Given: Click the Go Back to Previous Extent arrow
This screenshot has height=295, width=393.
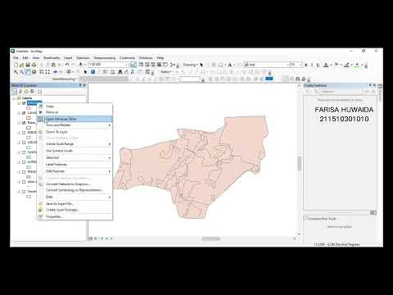Looking at the screenshot, I should (x=56, y=72).
